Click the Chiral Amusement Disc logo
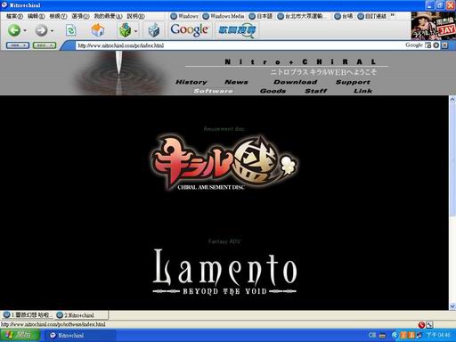The width and height of the screenshot is (456, 342). click(x=224, y=163)
